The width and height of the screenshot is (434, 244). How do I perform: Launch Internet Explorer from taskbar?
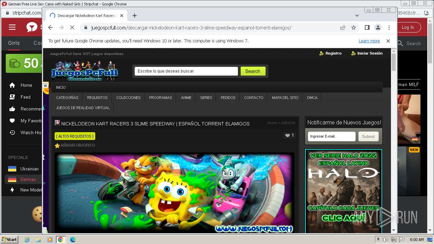27,240
